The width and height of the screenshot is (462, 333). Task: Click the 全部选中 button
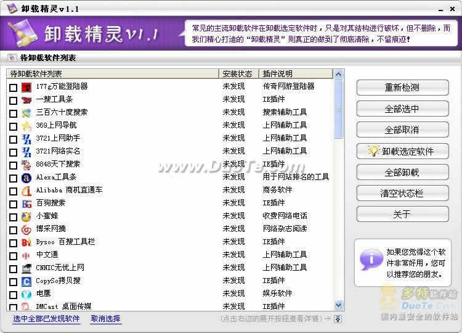click(402, 109)
